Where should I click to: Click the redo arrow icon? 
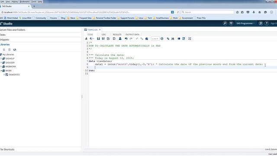[131, 39]
